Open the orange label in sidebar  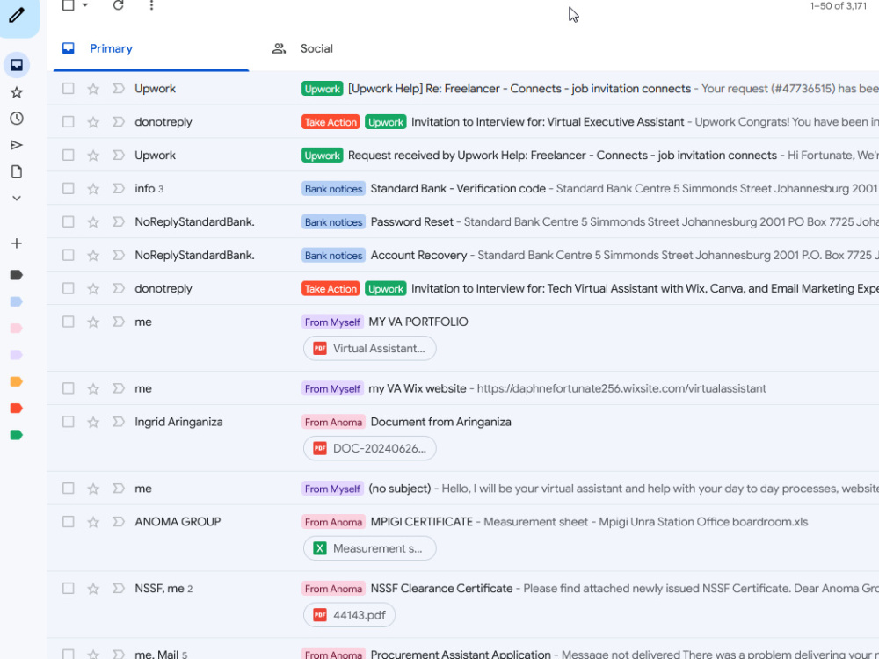(16, 381)
